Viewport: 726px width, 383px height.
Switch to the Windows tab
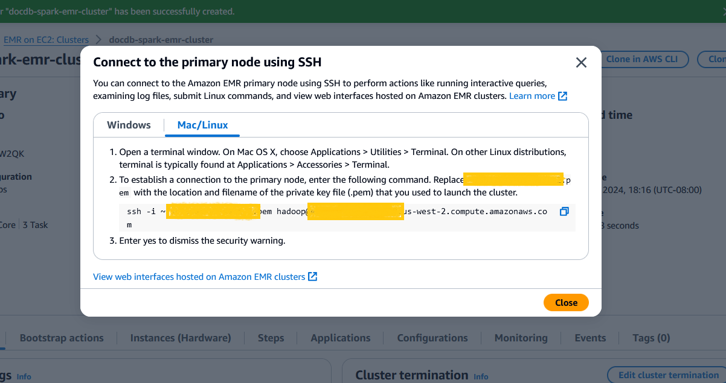[x=129, y=125]
